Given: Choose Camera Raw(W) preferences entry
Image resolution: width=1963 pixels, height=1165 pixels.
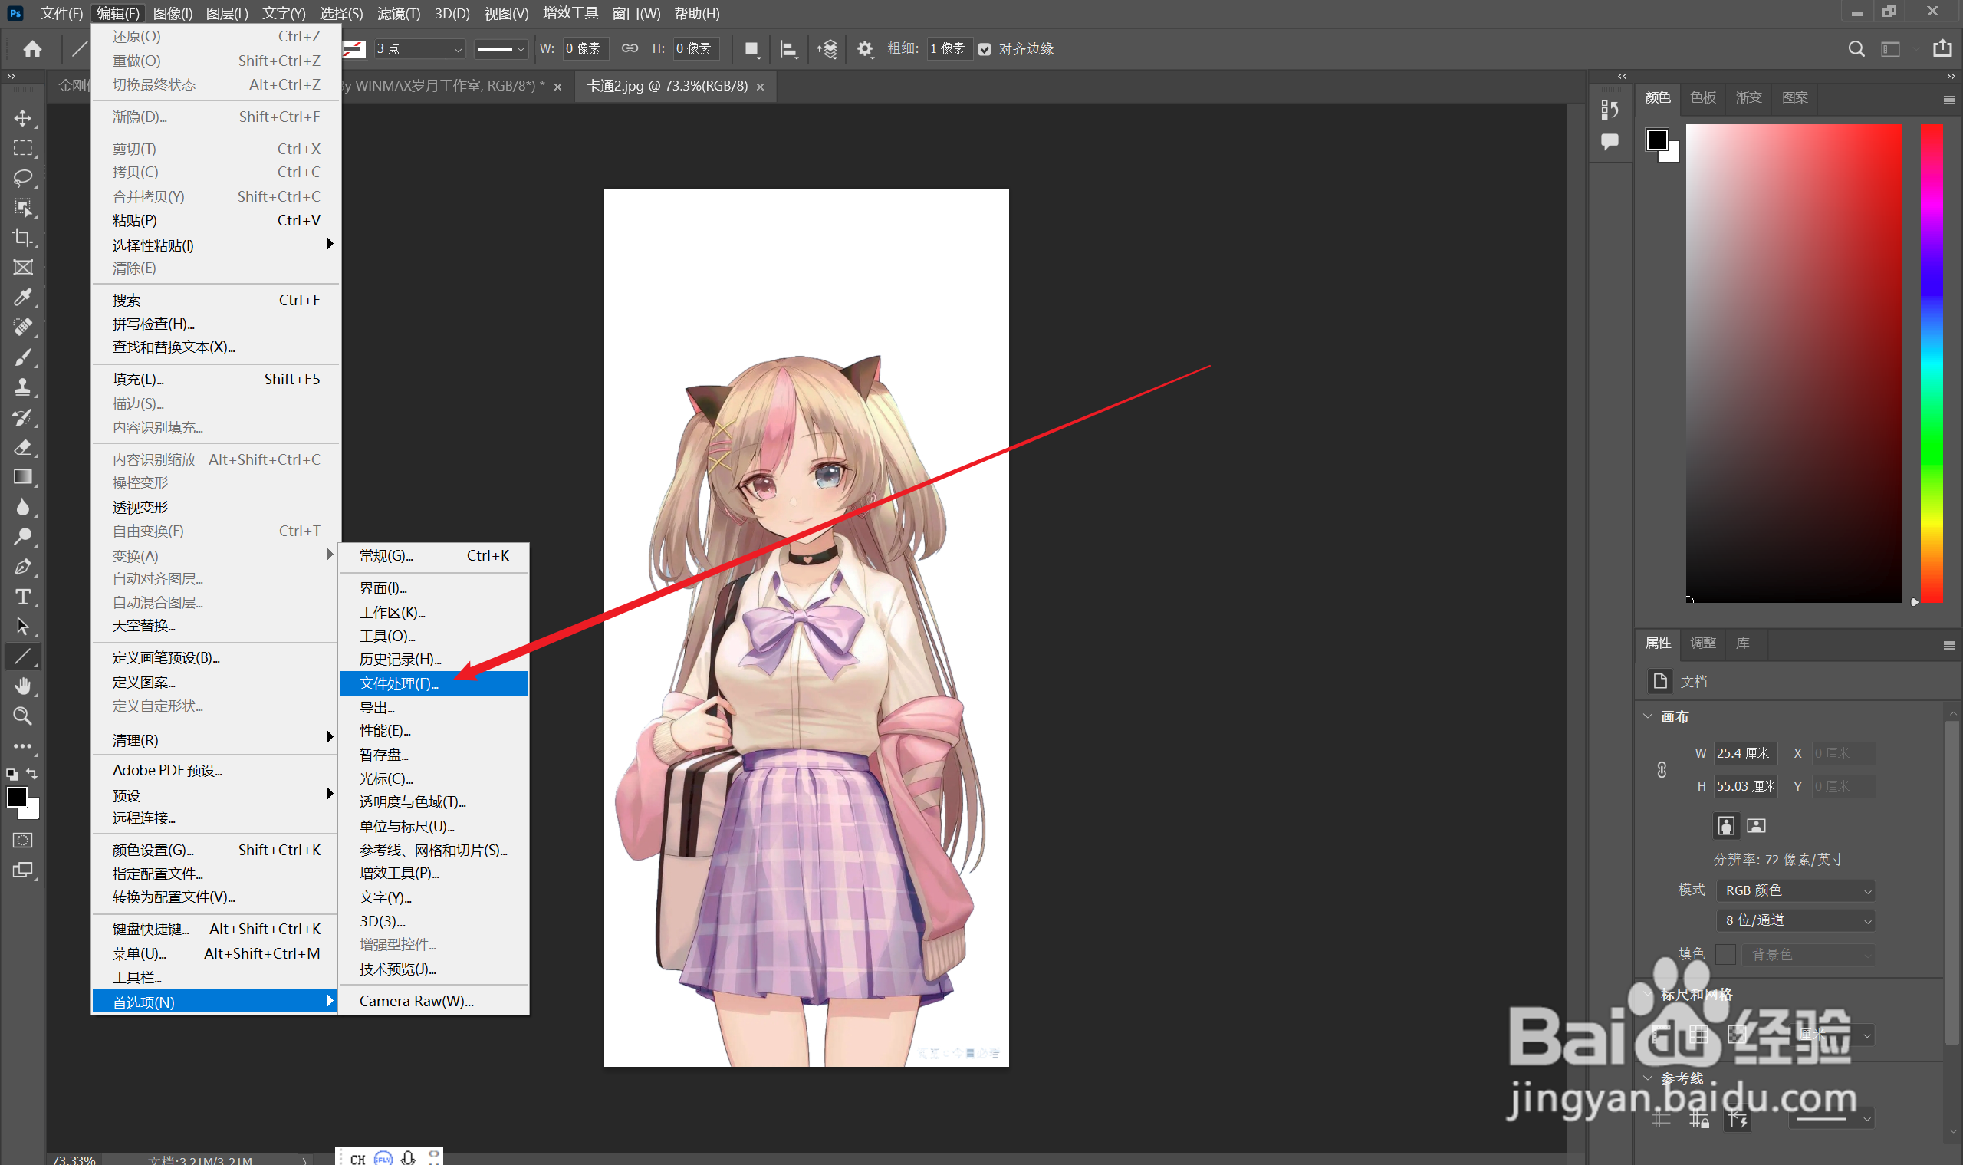Looking at the screenshot, I should pos(433,1000).
